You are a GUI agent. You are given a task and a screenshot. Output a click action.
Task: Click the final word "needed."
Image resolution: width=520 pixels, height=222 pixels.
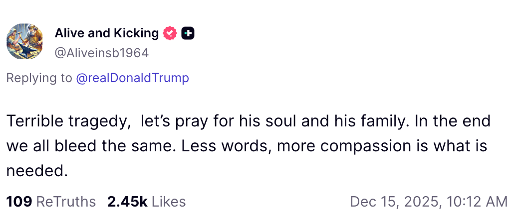coord(36,171)
